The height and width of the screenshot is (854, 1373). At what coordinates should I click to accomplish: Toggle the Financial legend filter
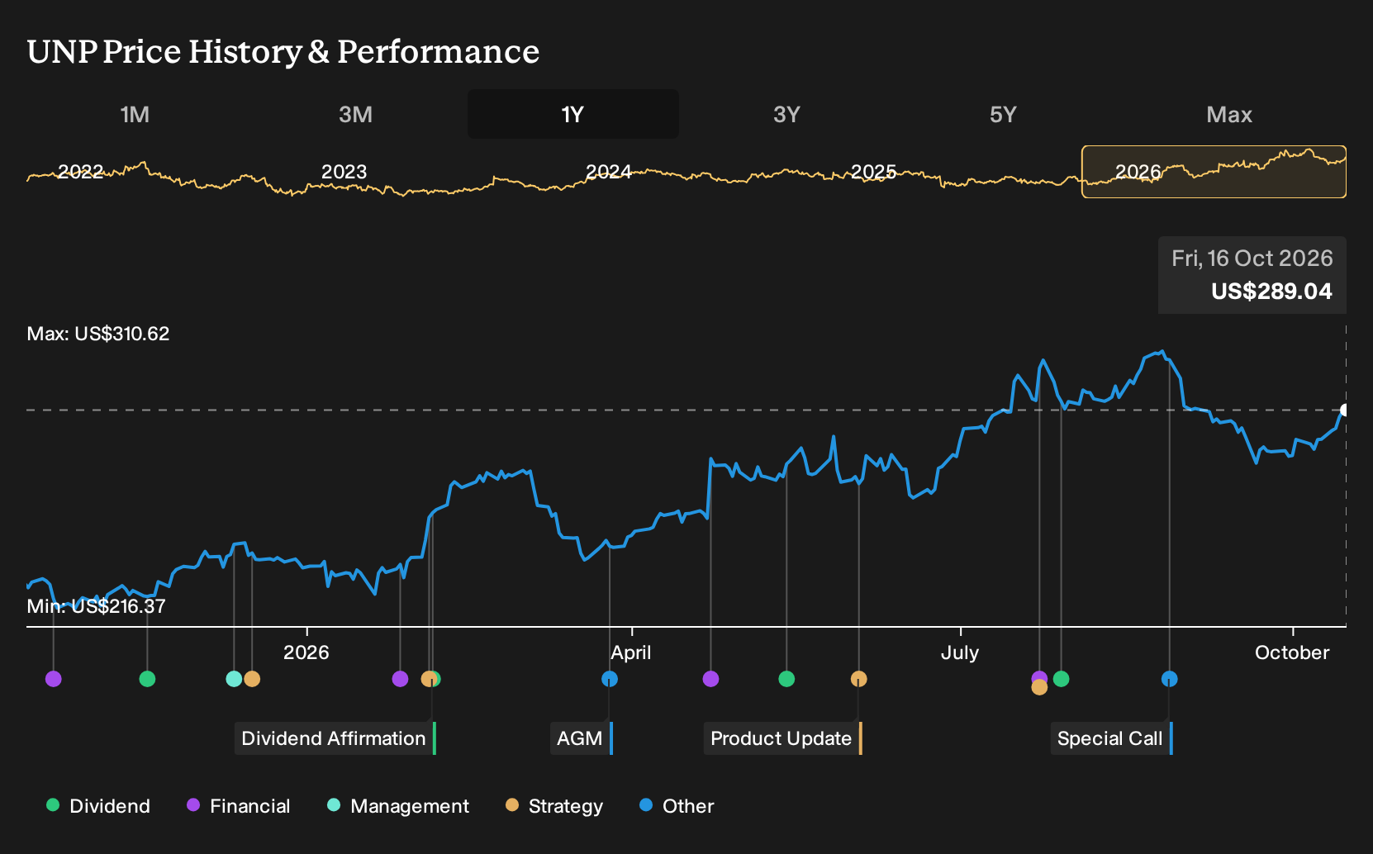click(238, 806)
